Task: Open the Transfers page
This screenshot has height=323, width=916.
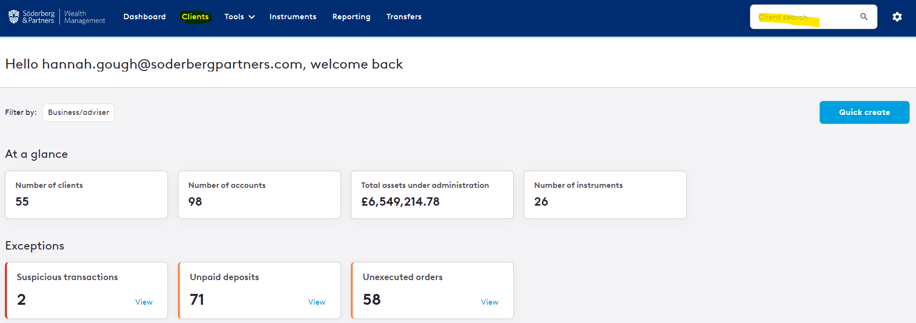Action: (x=404, y=17)
